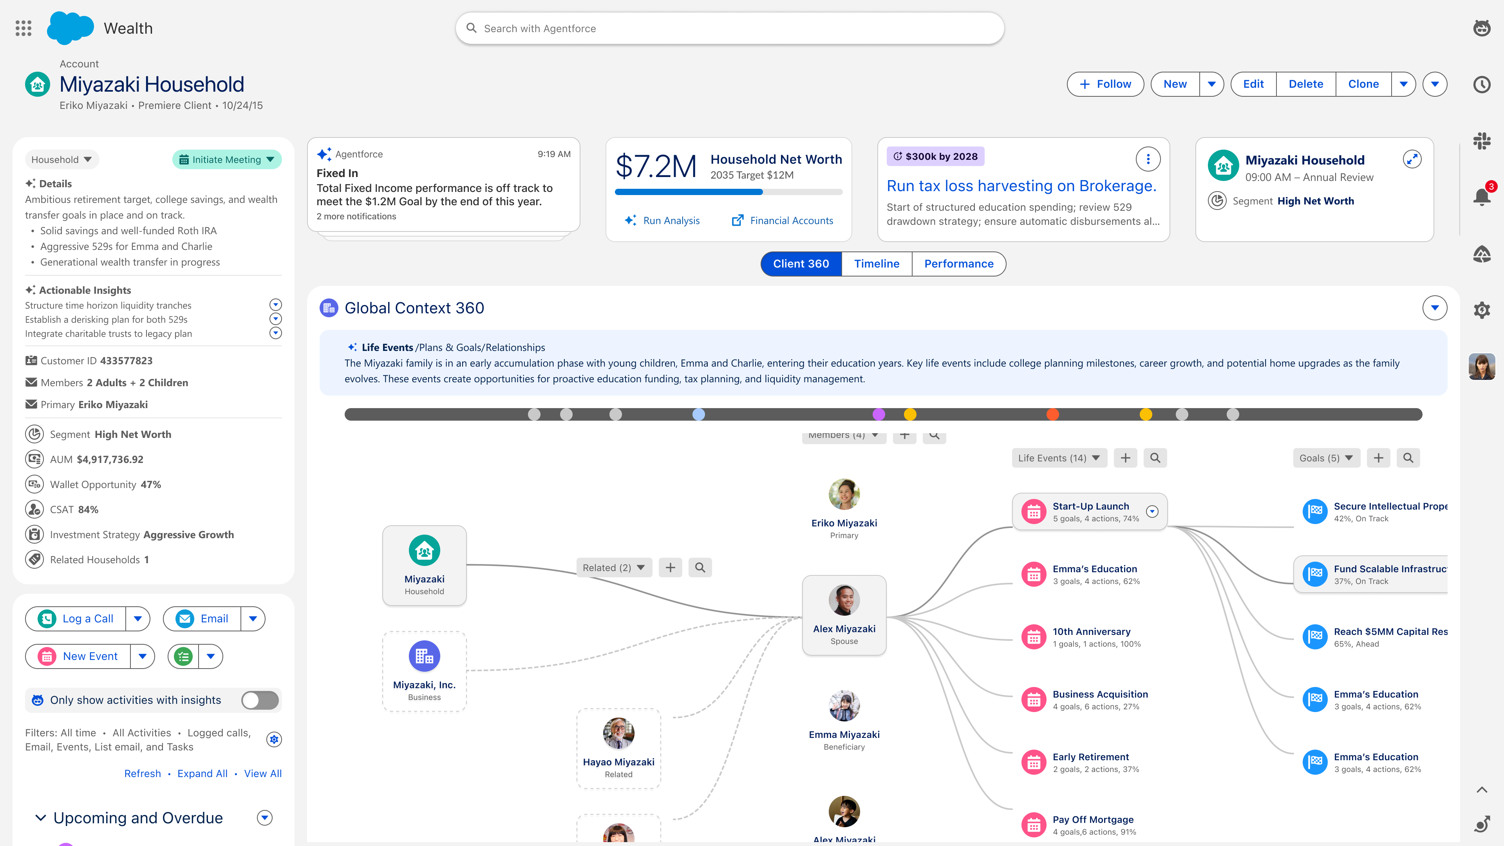The height and width of the screenshot is (846, 1504).
Task: Expand Integrate charitable trusts insight
Action: click(276, 333)
